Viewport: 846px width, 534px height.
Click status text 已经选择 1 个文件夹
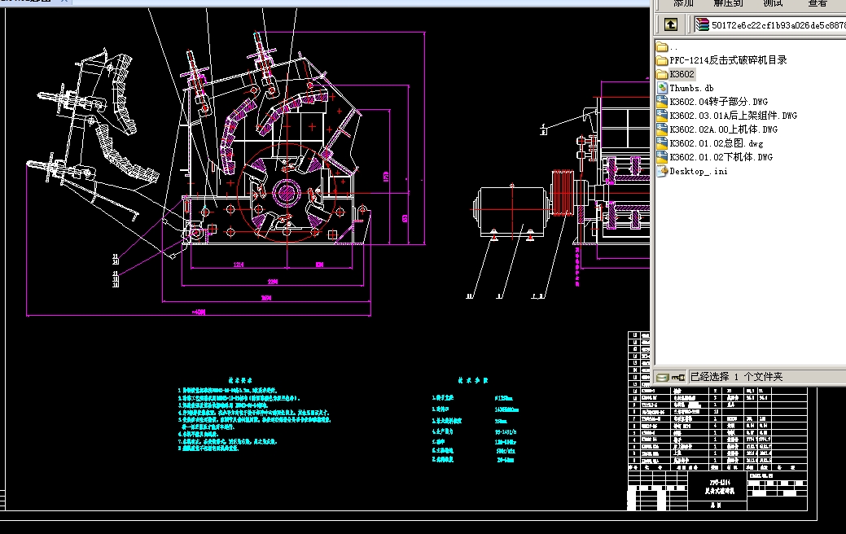pos(736,377)
